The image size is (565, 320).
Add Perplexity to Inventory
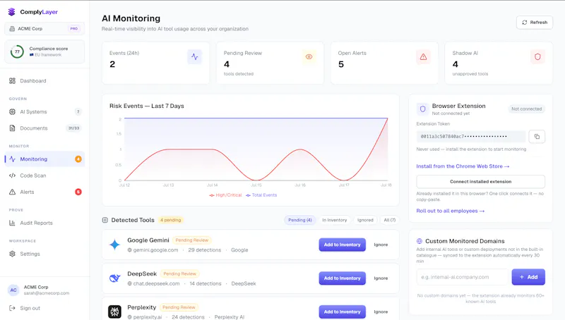coord(343,312)
